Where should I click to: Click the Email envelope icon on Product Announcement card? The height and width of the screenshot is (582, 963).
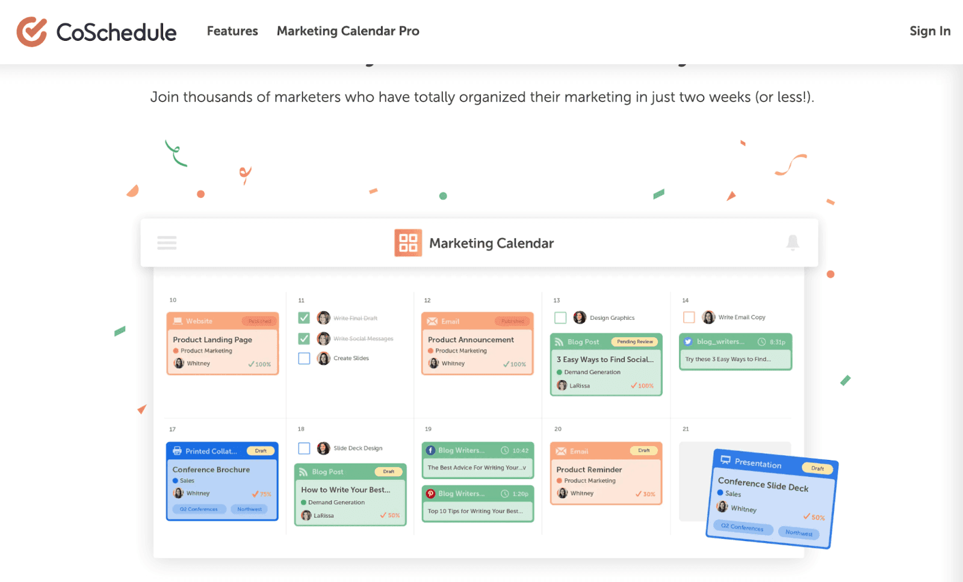coord(432,321)
